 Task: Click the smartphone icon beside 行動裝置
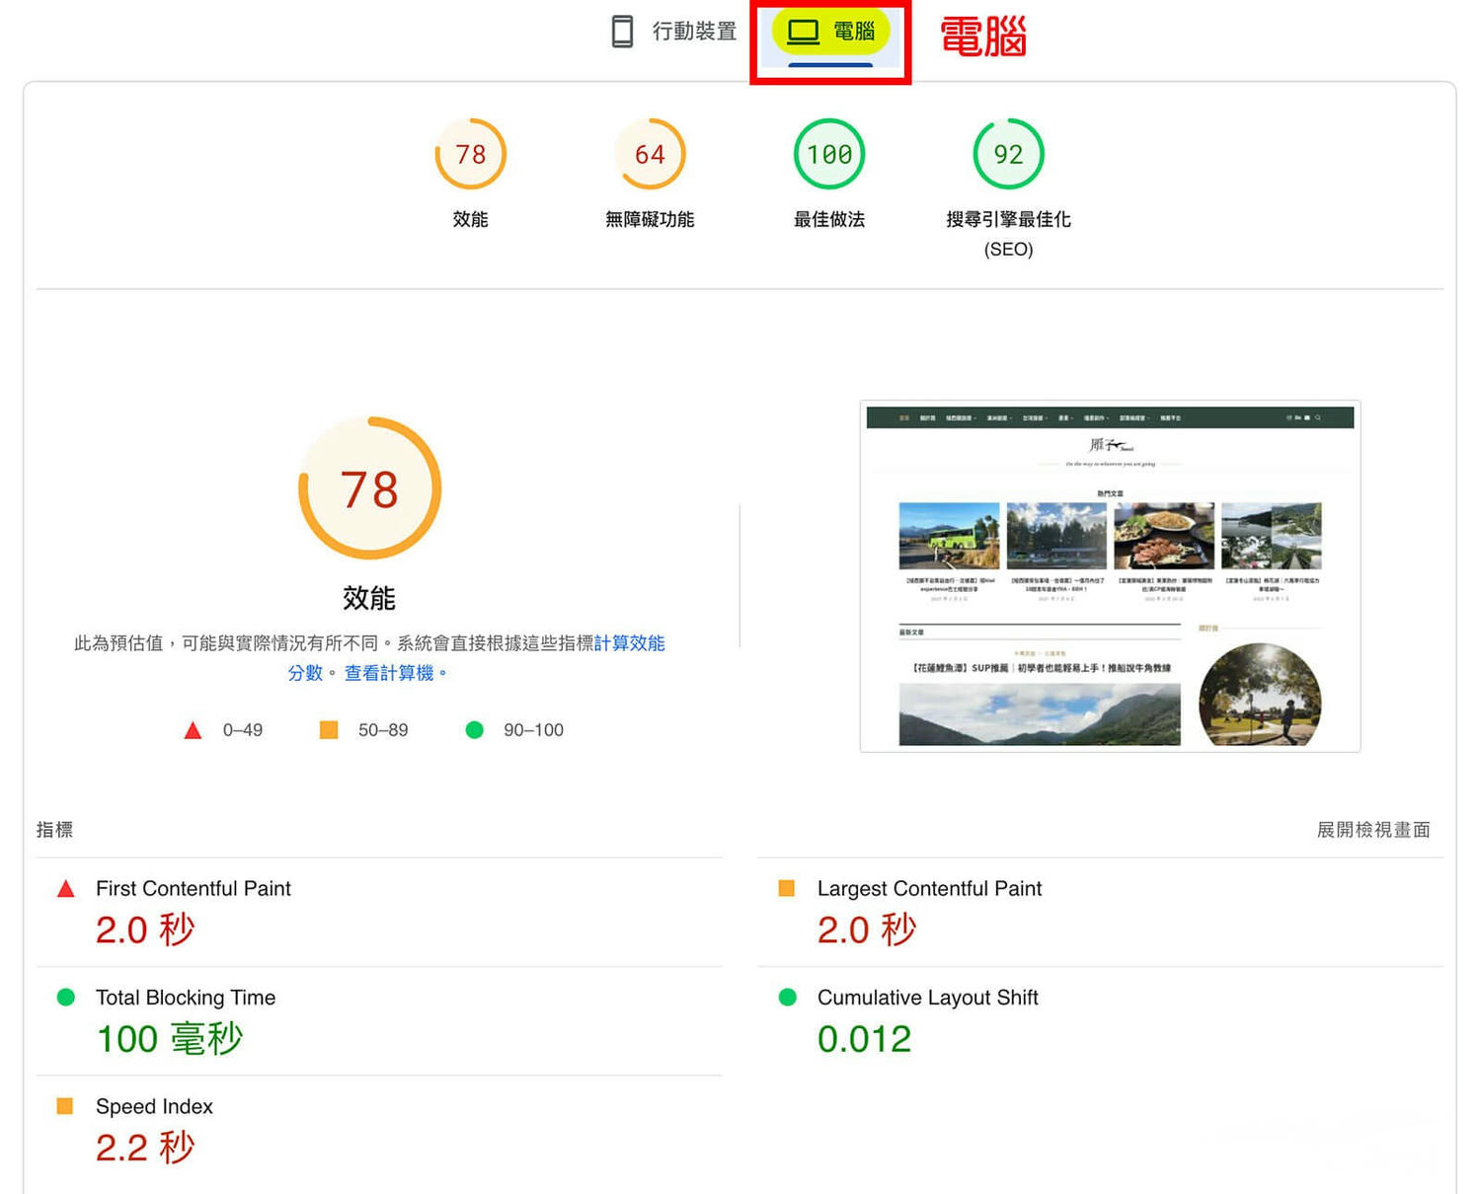point(620,32)
